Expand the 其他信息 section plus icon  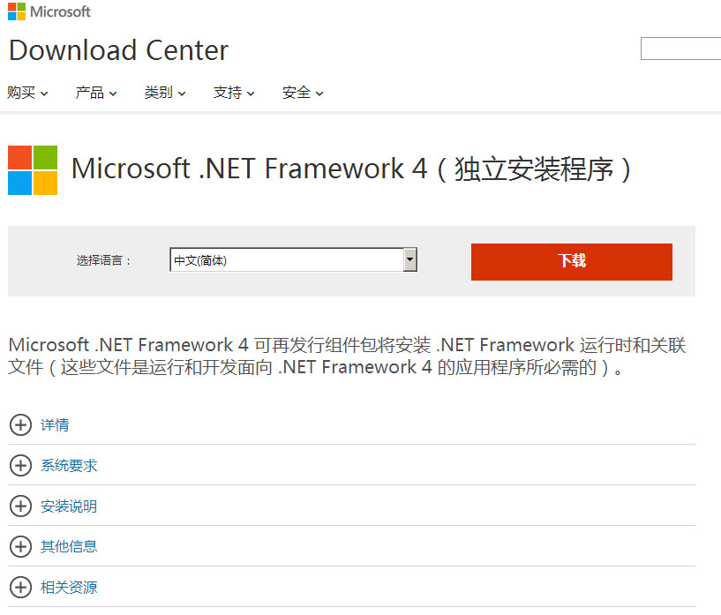pyautogui.click(x=20, y=546)
